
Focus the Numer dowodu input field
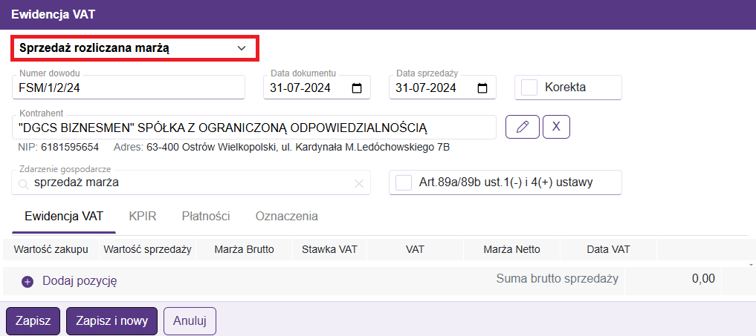(x=129, y=88)
